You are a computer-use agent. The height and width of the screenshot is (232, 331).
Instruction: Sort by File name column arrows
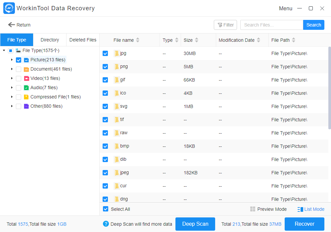(x=138, y=40)
